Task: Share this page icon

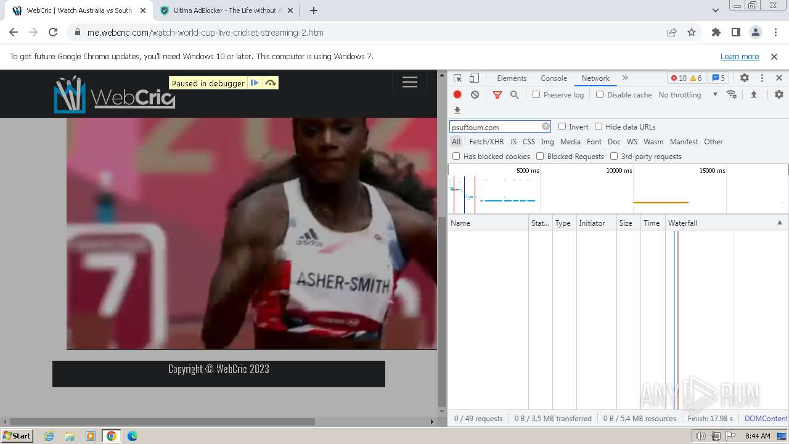Action: click(x=672, y=33)
